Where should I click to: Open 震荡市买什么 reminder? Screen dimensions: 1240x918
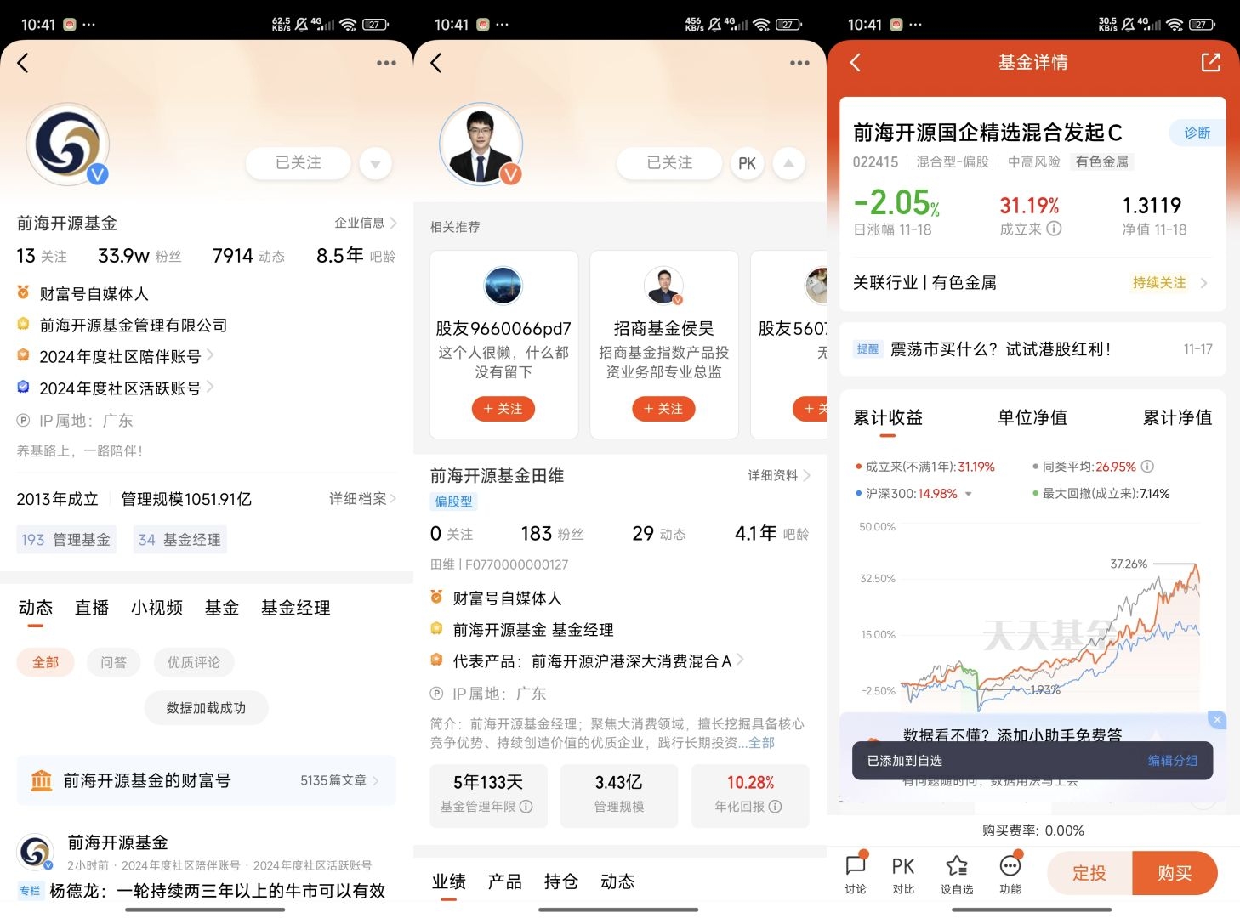(x=1032, y=349)
